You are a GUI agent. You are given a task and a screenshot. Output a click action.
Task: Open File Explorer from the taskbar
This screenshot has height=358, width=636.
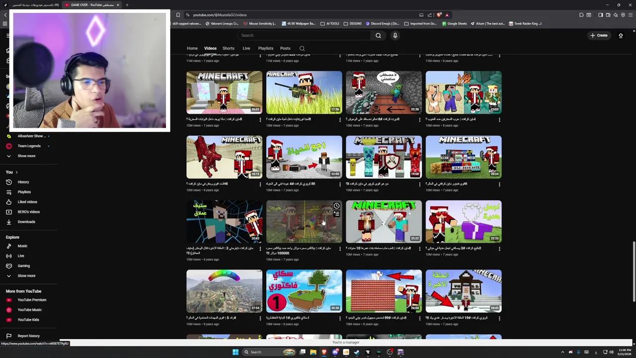click(x=313, y=352)
